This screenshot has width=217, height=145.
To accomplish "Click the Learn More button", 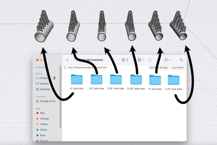I will 178,68.
